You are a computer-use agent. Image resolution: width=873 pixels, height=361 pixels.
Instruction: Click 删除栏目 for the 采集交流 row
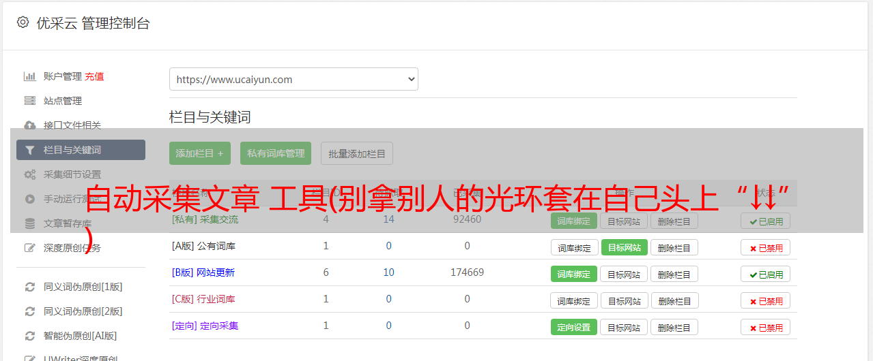tap(674, 221)
